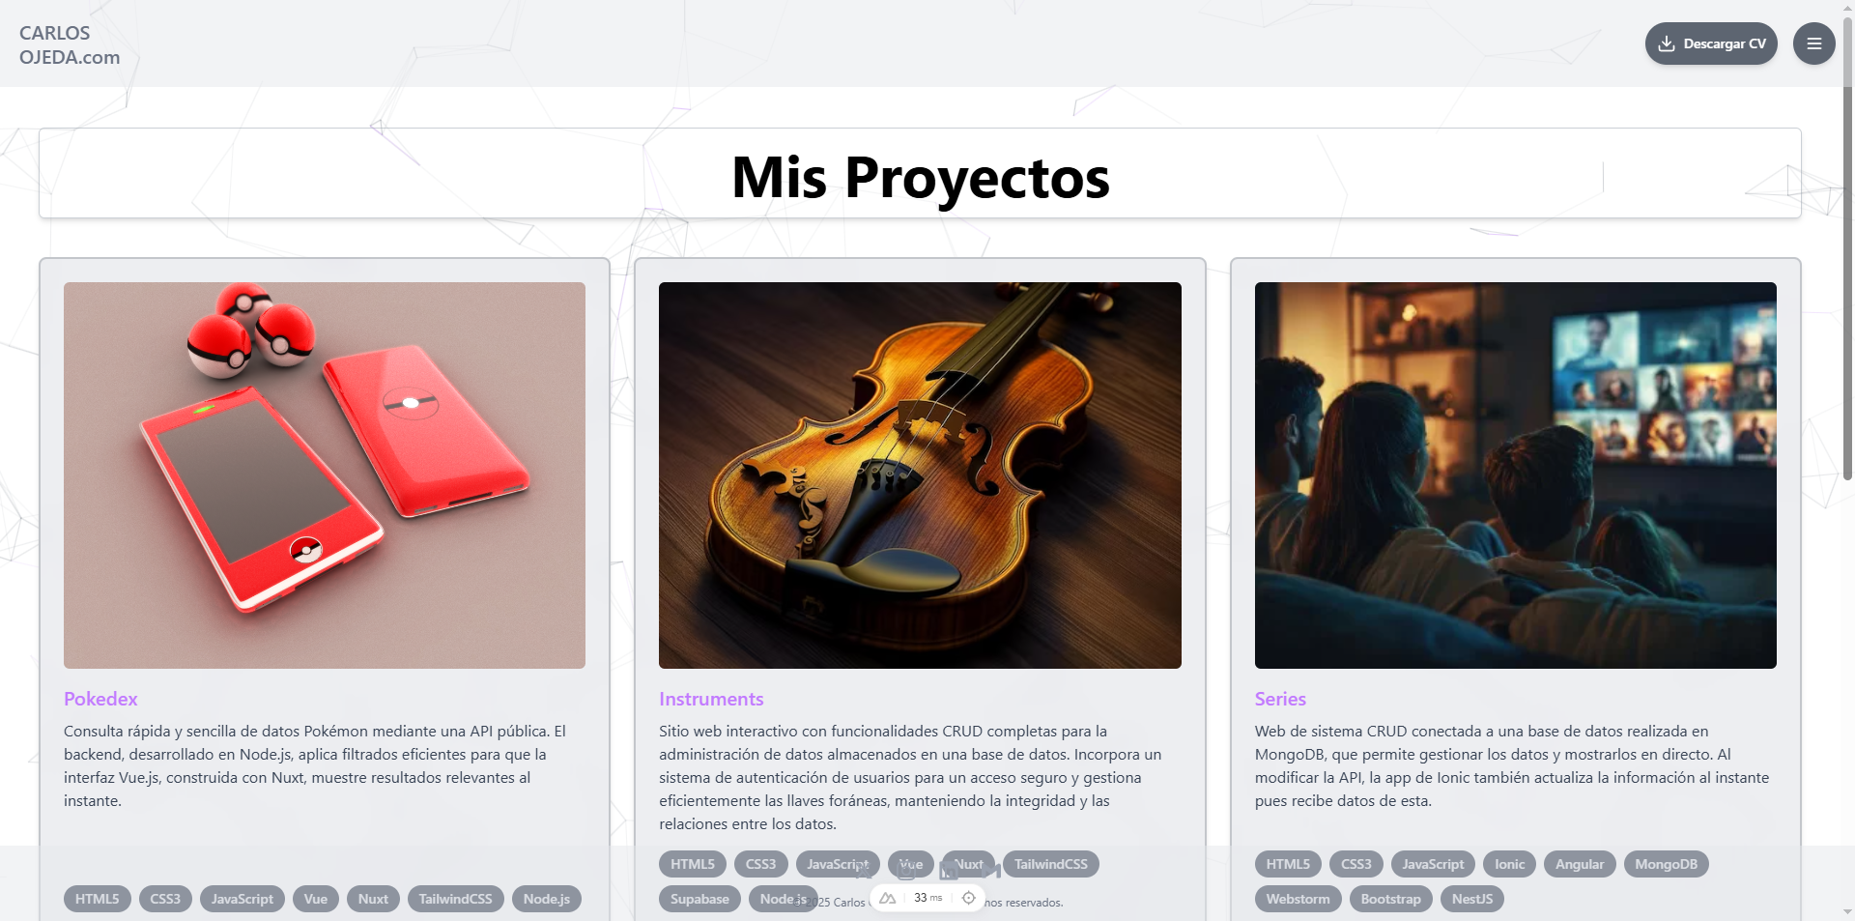Click the Node.js tag on Pokedex card
Image resolution: width=1855 pixels, height=921 pixels.
click(x=546, y=899)
